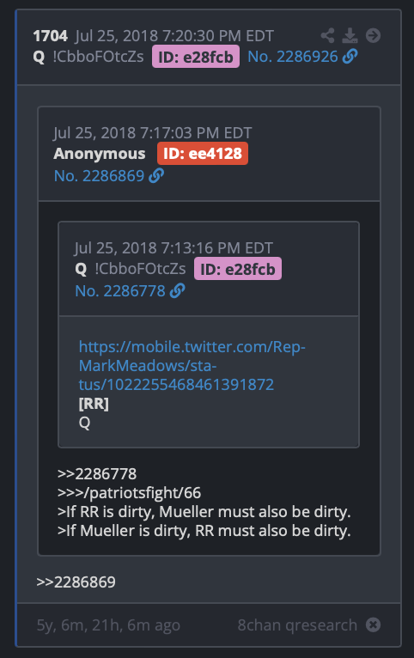Click the X icon next to 8chan qresearch
Viewport: 414px width, 658px height.
click(x=373, y=624)
